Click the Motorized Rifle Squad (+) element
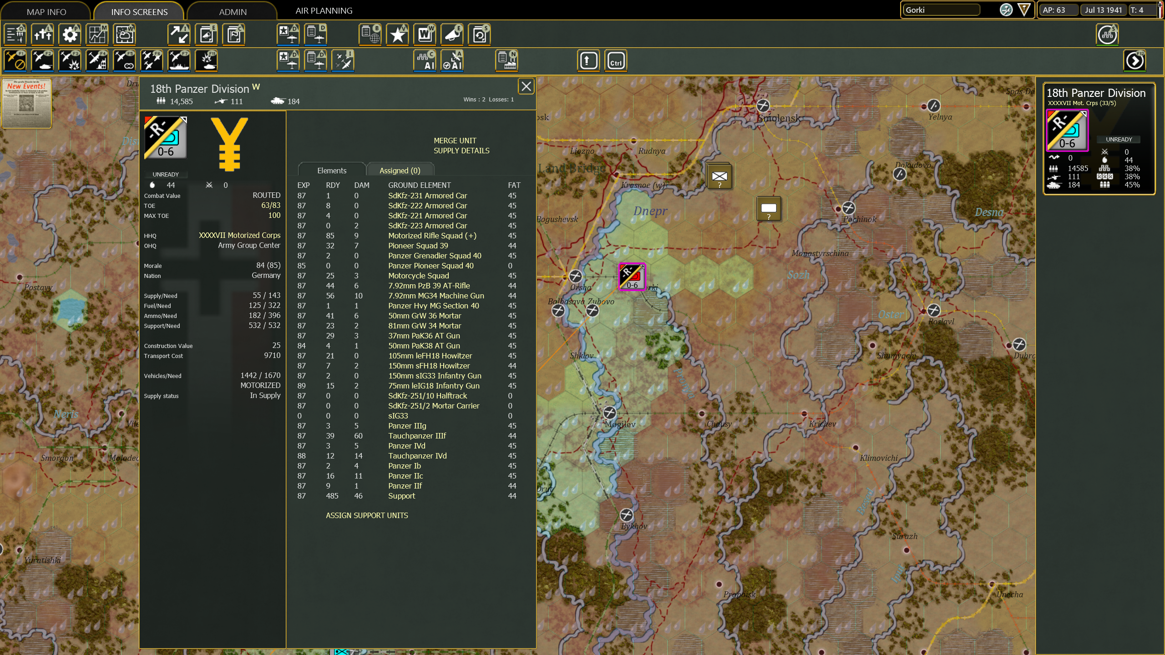This screenshot has width=1165, height=655. point(432,236)
